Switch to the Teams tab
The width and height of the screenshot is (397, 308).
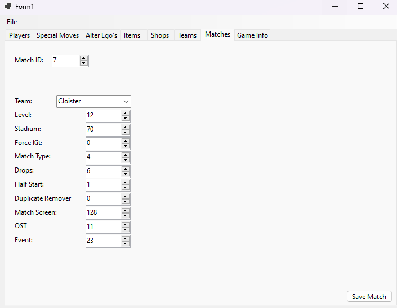pyautogui.click(x=187, y=35)
